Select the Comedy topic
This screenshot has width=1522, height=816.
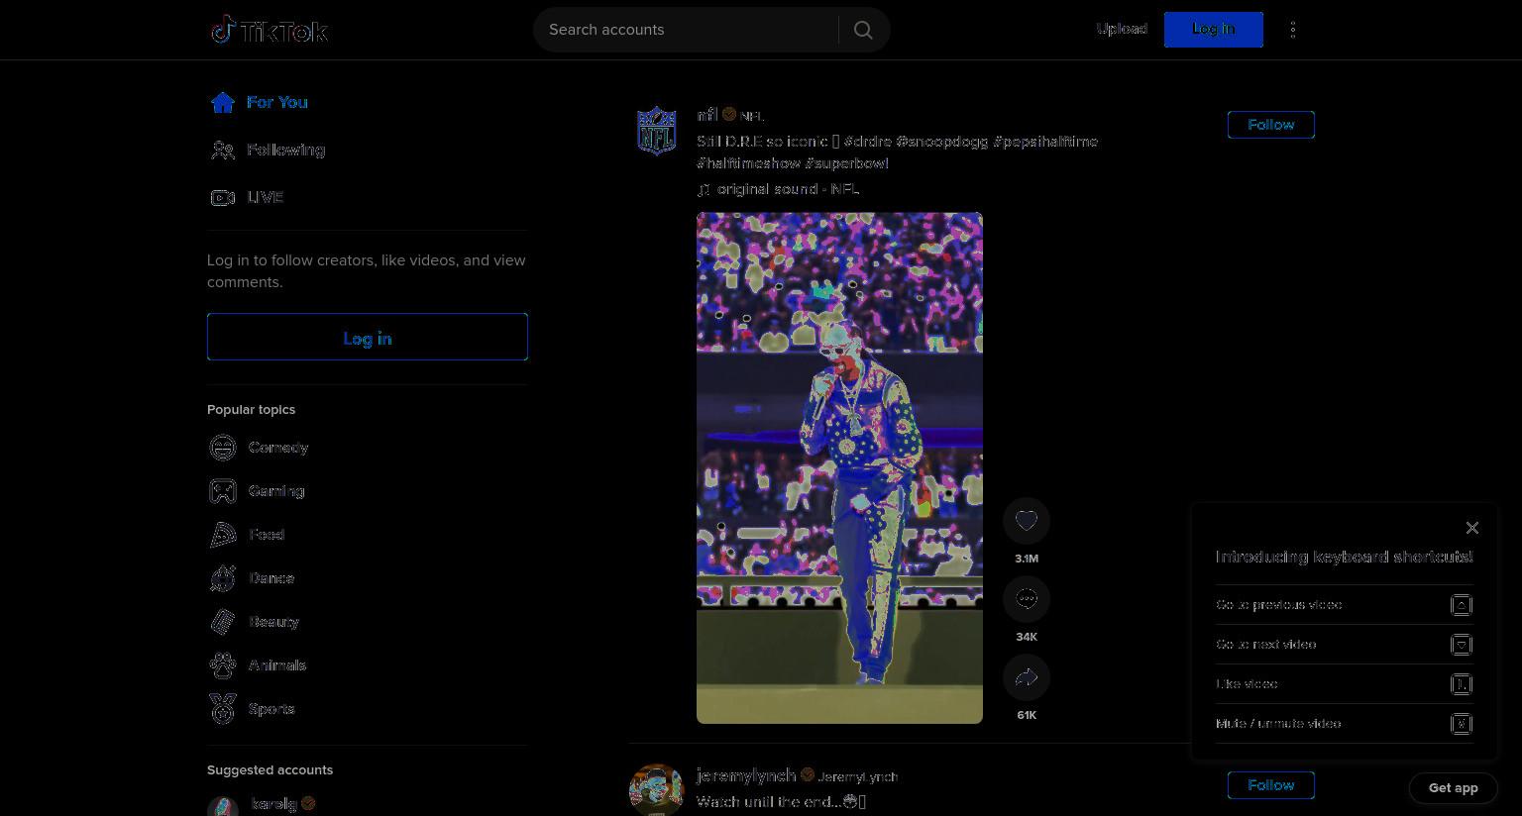coord(278,448)
